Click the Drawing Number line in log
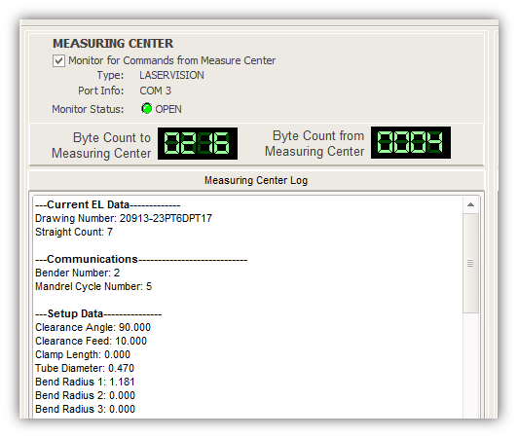Image resolution: width=518 pixels, height=438 pixels. pyautogui.click(x=124, y=218)
